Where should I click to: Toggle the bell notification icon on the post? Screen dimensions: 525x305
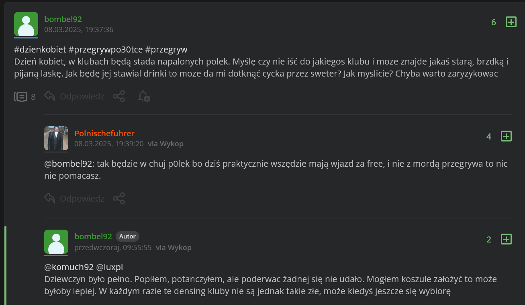click(144, 97)
